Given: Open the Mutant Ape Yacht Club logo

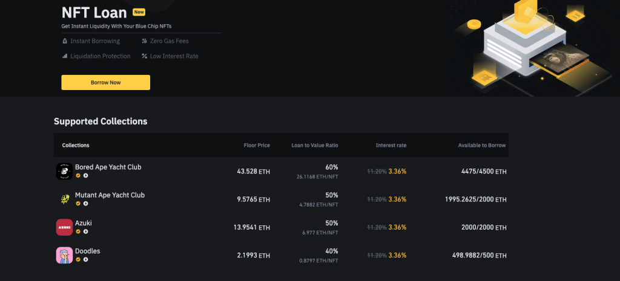Looking at the screenshot, I should [x=64, y=199].
